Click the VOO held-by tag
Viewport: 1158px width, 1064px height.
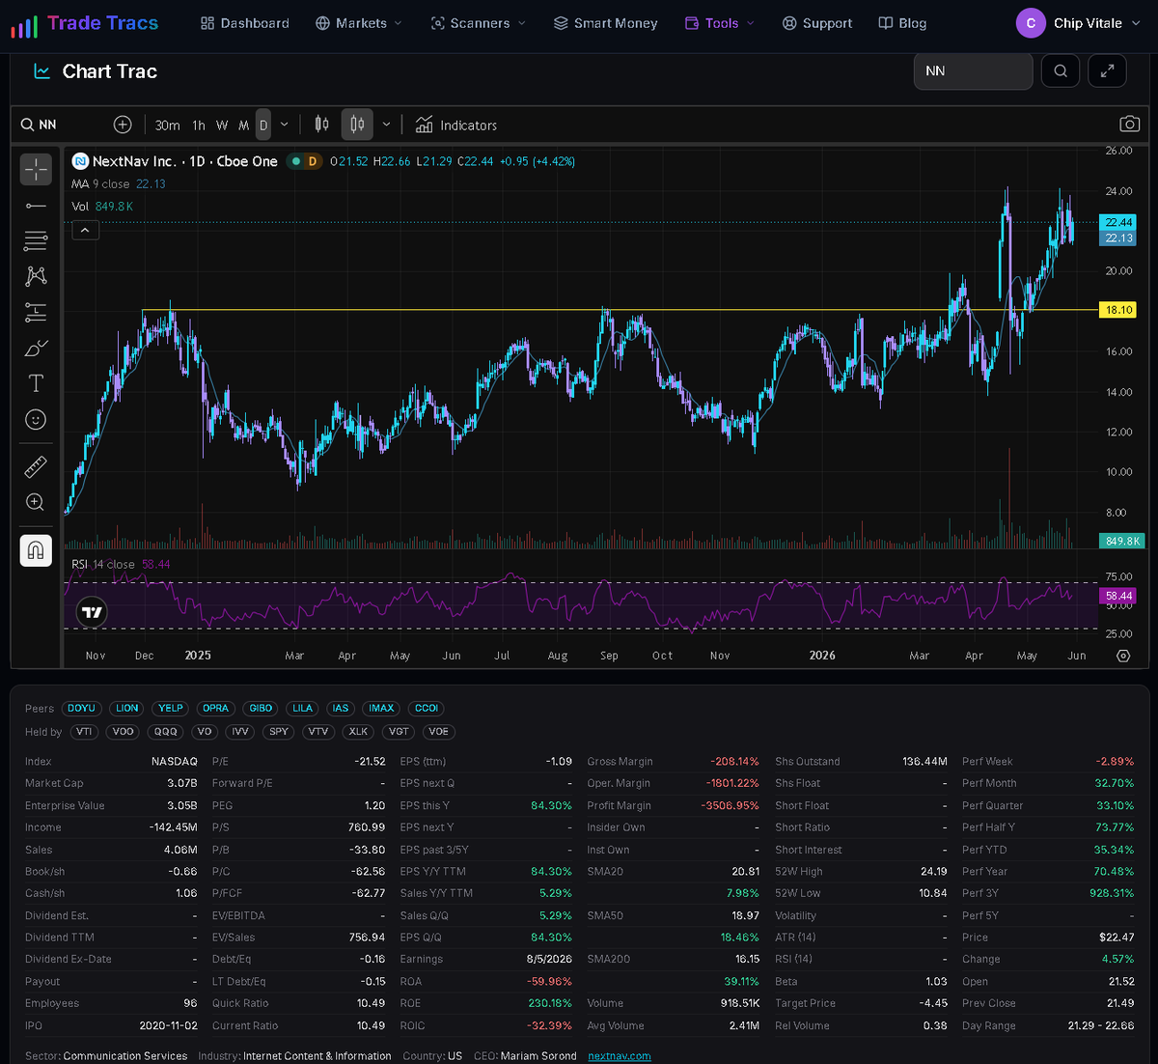coord(124,731)
